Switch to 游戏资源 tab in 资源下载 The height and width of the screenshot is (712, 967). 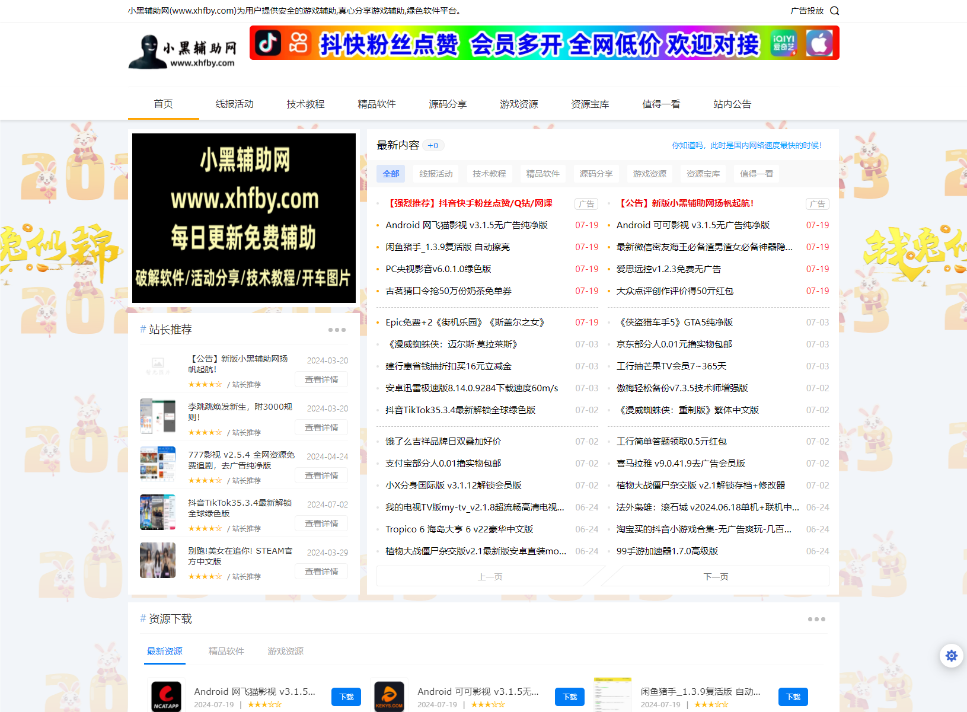coord(285,651)
